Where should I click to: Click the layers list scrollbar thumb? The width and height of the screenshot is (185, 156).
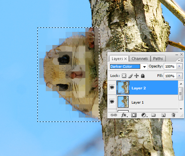click(x=181, y=94)
